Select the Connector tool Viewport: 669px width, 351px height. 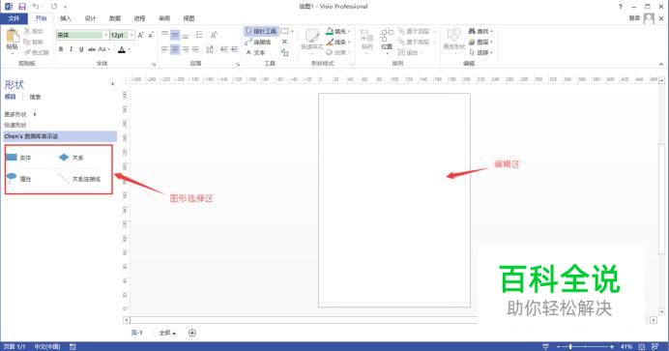pyautogui.click(x=258, y=42)
